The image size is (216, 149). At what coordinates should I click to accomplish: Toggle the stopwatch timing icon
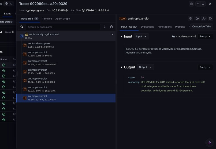coord(111,27)
